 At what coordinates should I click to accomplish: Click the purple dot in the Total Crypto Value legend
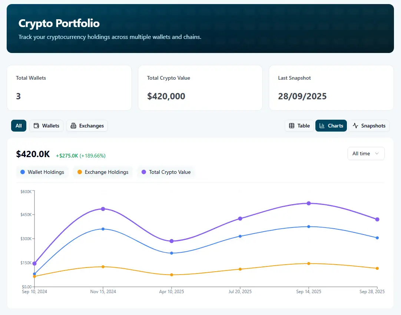144,172
